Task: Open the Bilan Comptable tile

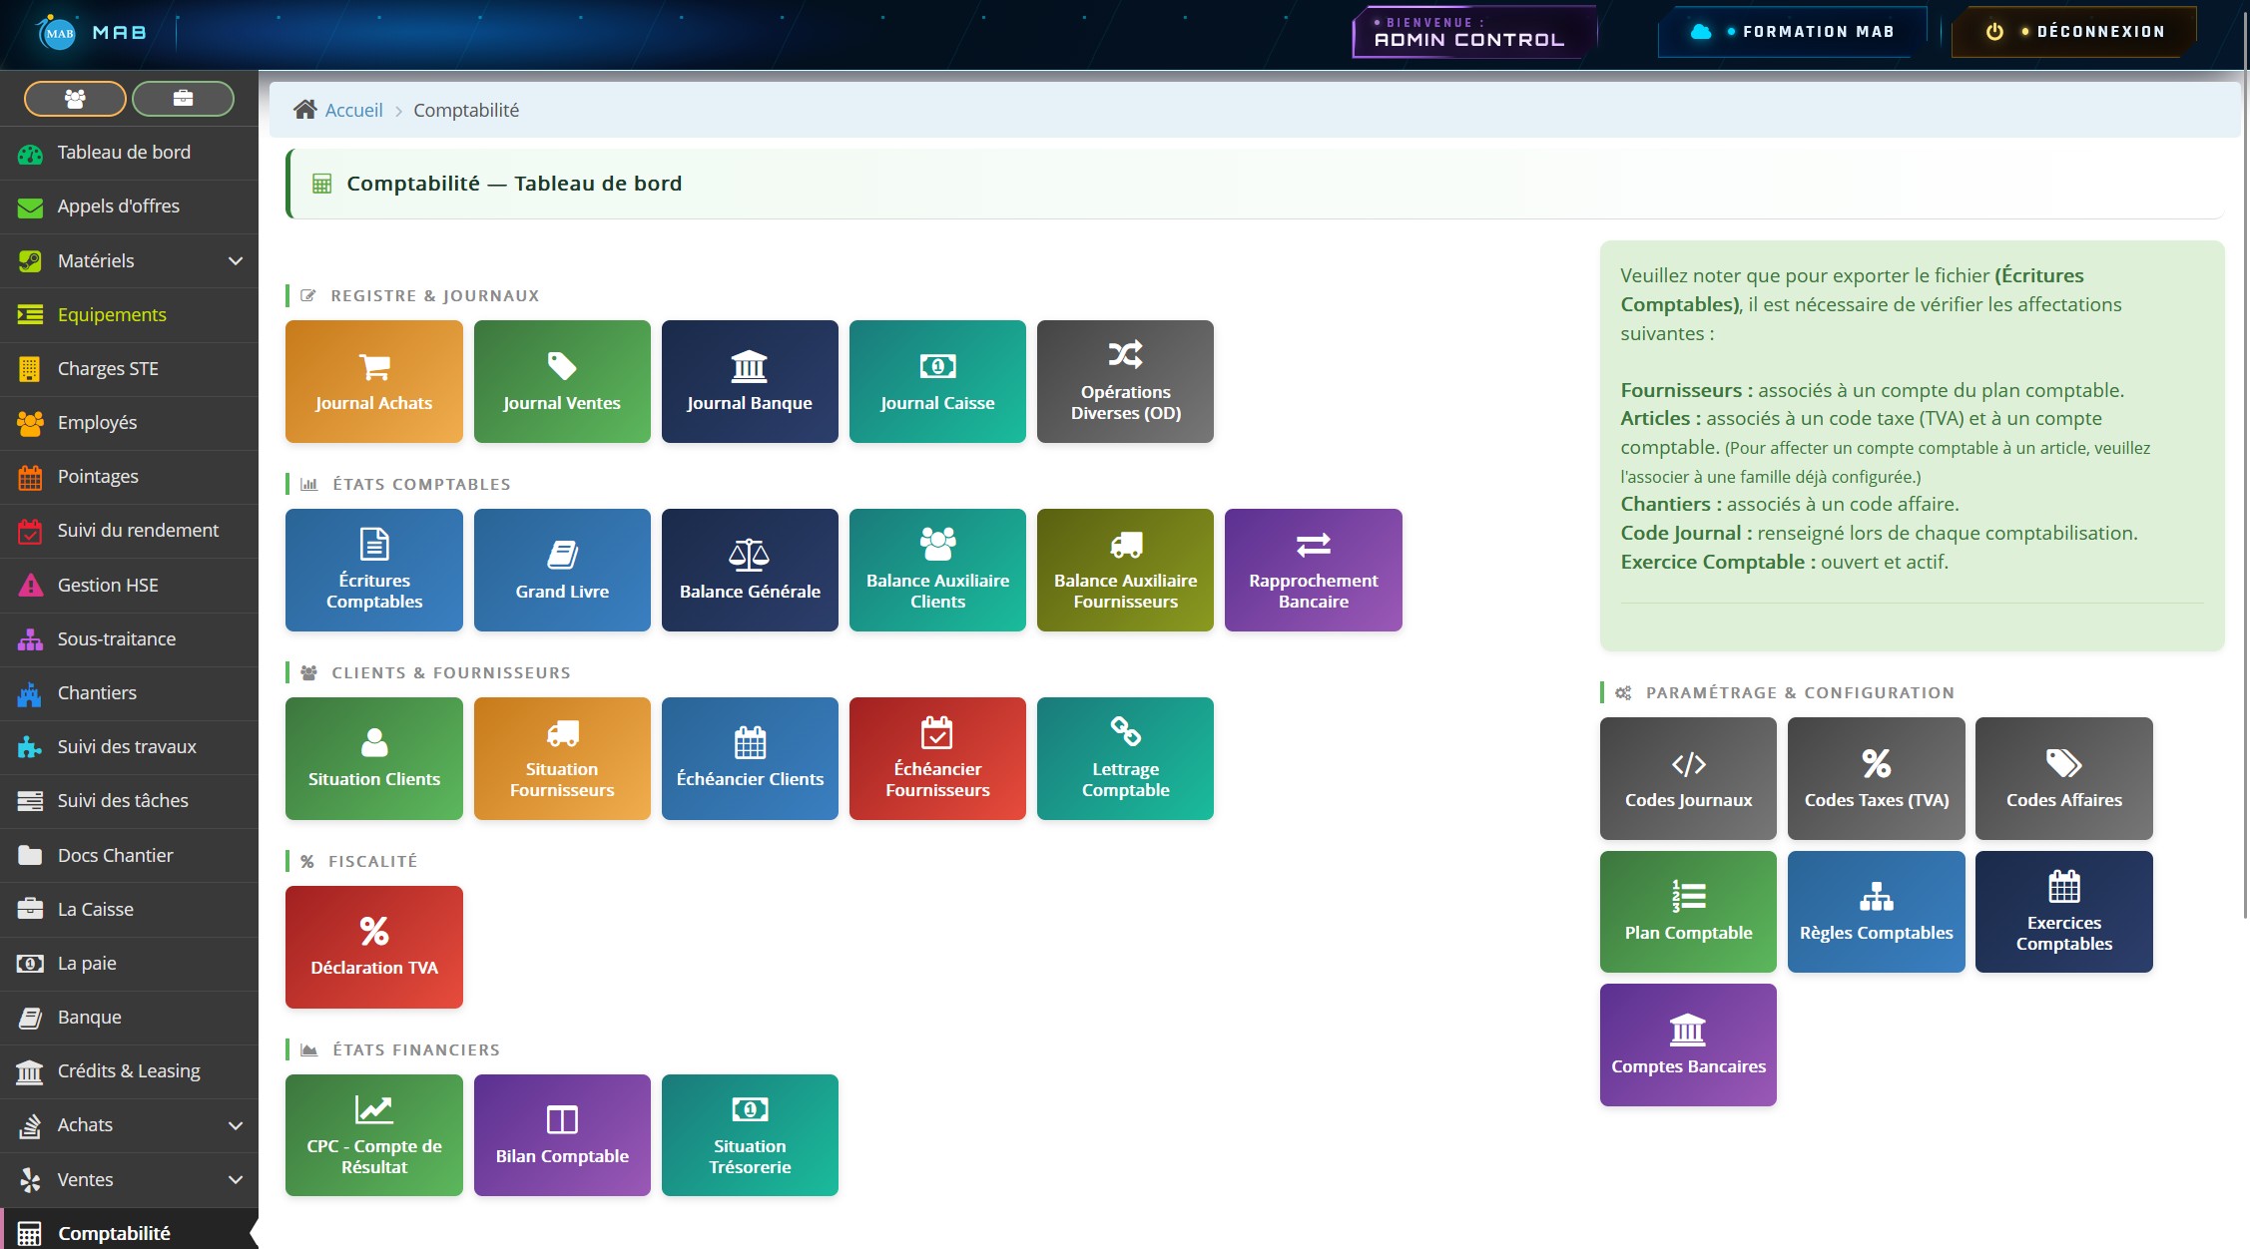Action: (x=562, y=1135)
